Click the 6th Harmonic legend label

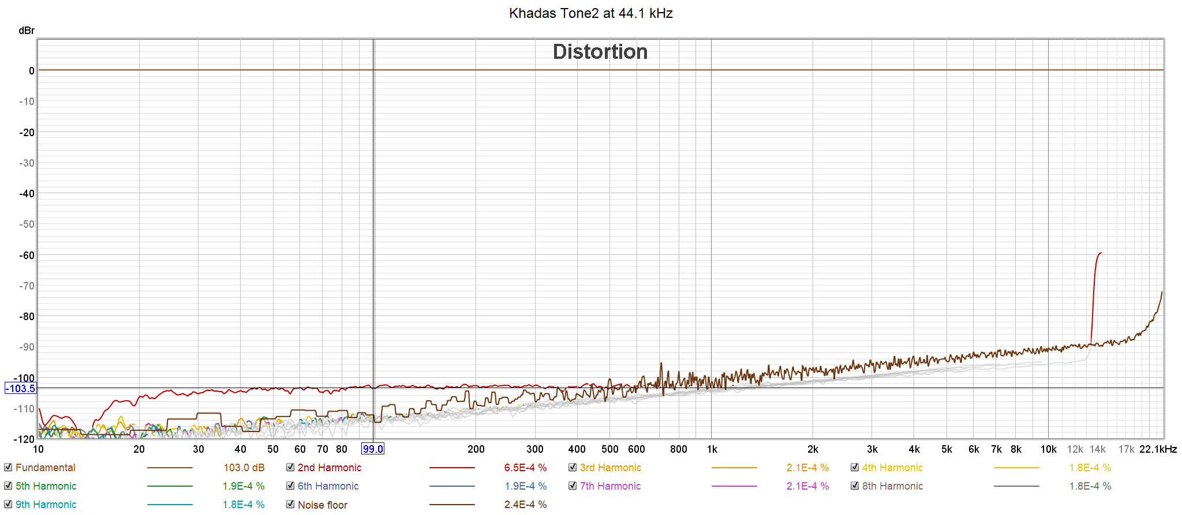[x=328, y=486]
